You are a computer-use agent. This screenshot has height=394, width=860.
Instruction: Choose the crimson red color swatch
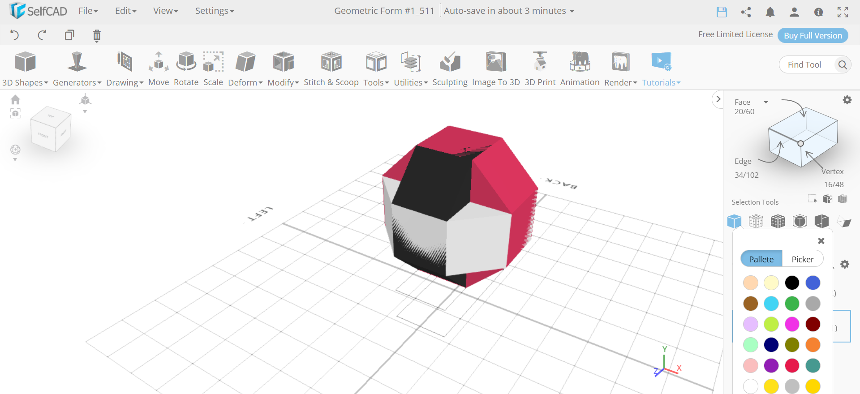(792, 365)
